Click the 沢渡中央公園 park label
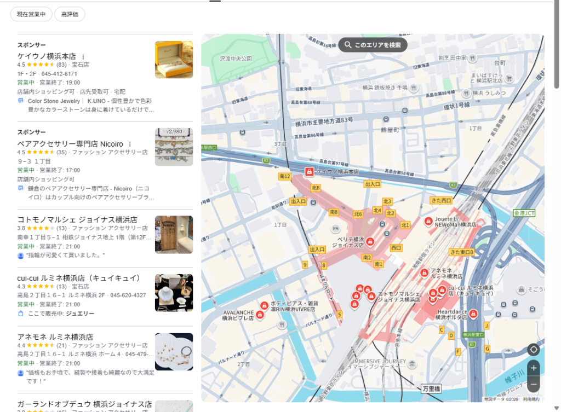Viewport: 561px width, 412px height. coord(236,59)
